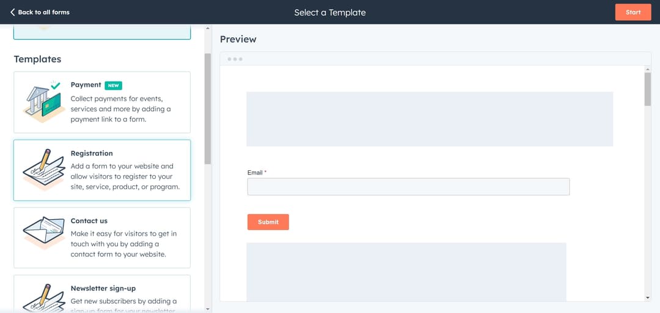Go back to all forms

[x=40, y=12]
